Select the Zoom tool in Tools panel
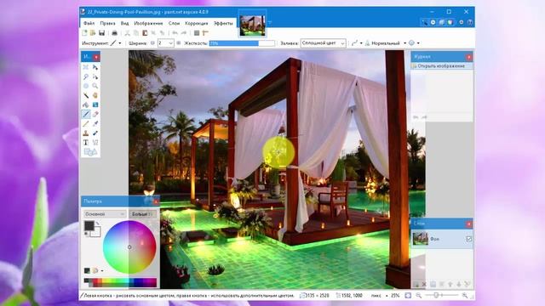This screenshot has width=545, height=306. 95,86
